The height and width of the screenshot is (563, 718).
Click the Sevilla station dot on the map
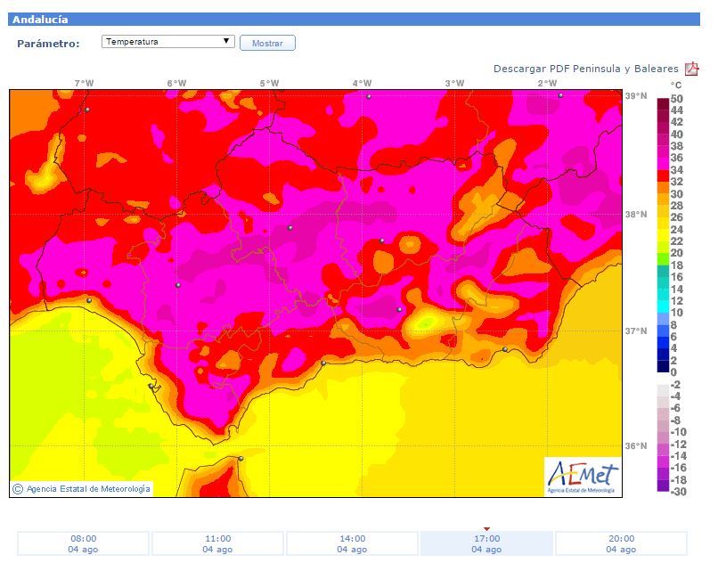(x=178, y=285)
